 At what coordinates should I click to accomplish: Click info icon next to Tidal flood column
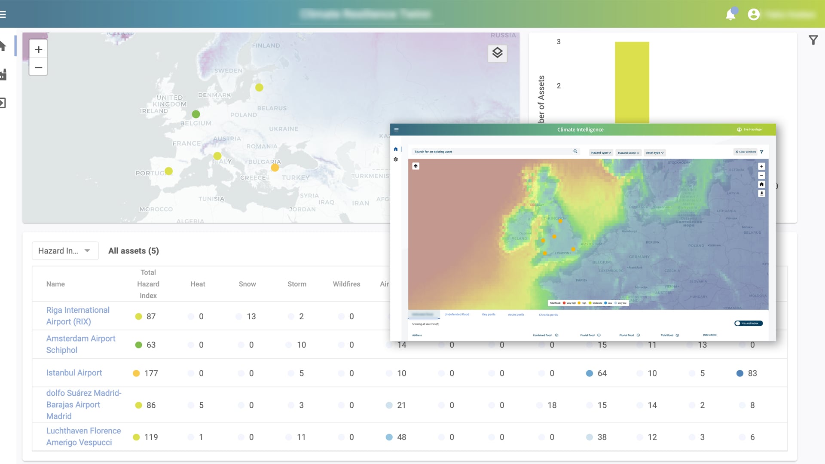point(677,335)
